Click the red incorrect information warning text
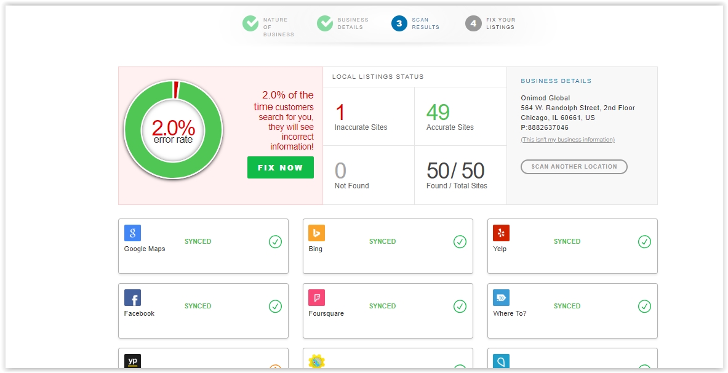Viewport: 728px width, 373px height. (284, 120)
